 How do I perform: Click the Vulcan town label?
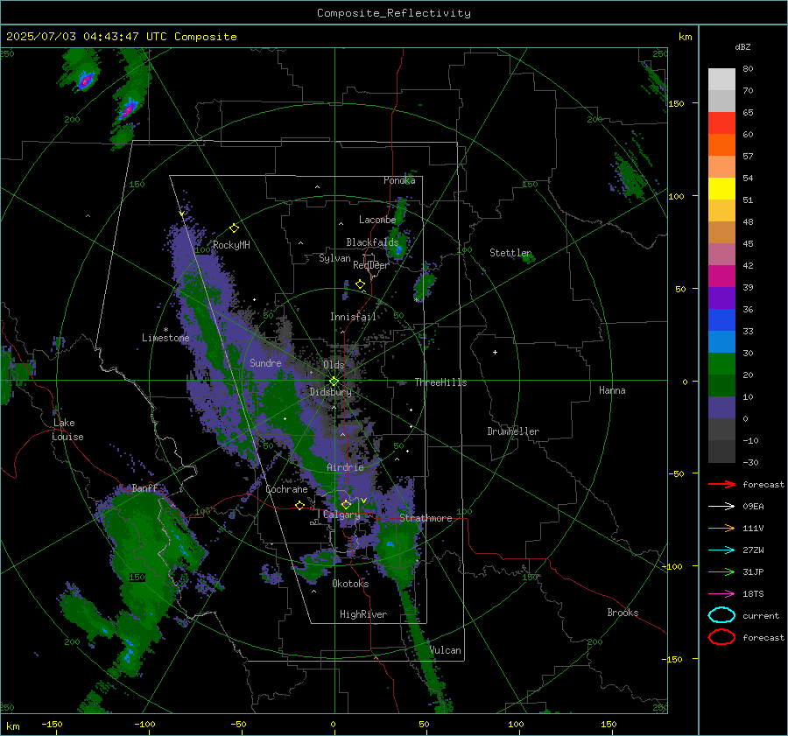pos(446,650)
